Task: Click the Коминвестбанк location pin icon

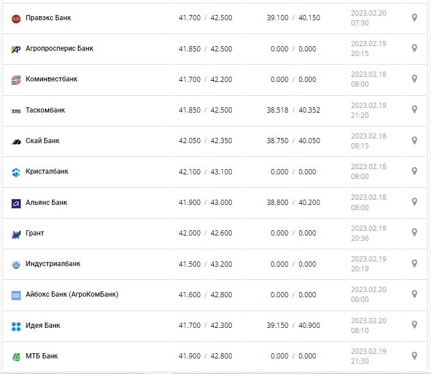Action: point(414,79)
